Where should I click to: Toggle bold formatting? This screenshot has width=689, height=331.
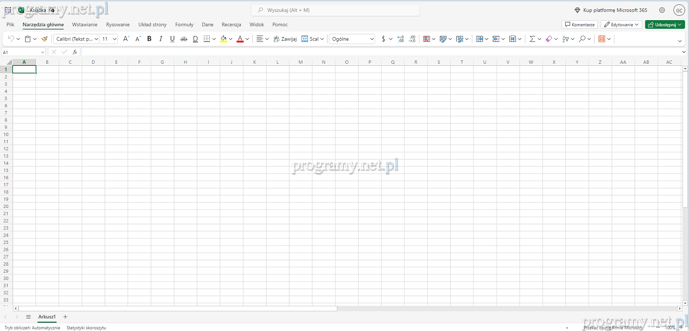[149, 39]
